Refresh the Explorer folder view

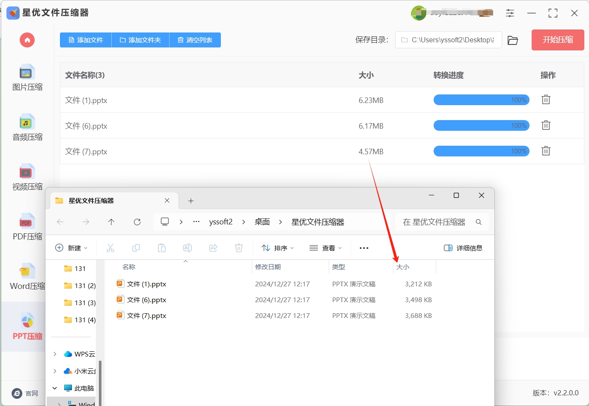pos(137,222)
